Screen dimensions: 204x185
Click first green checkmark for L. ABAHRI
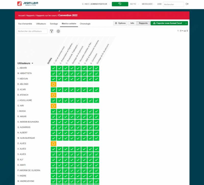(53, 68)
